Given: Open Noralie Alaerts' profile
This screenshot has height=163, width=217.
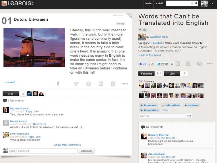Looking at the screenshot, I should coord(18,121).
